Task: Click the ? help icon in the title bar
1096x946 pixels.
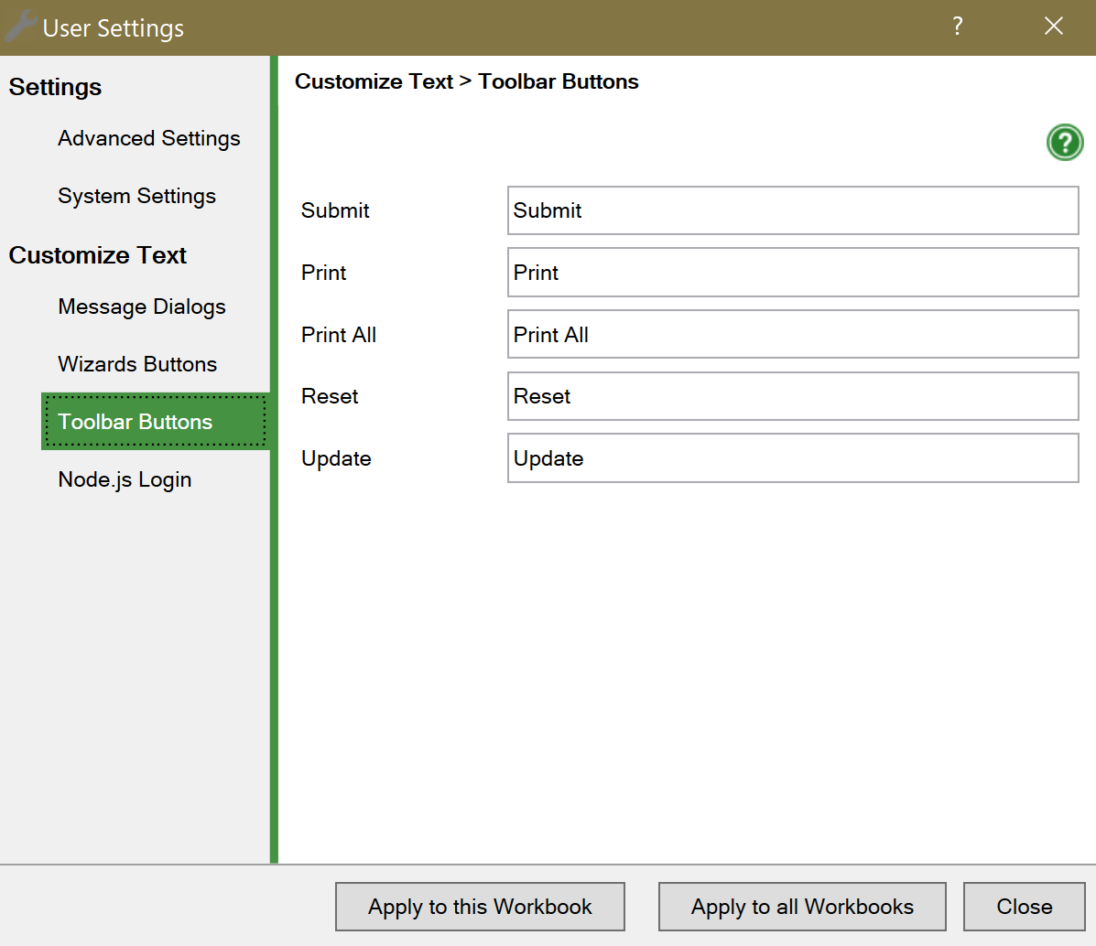Action: (x=957, y=27)
